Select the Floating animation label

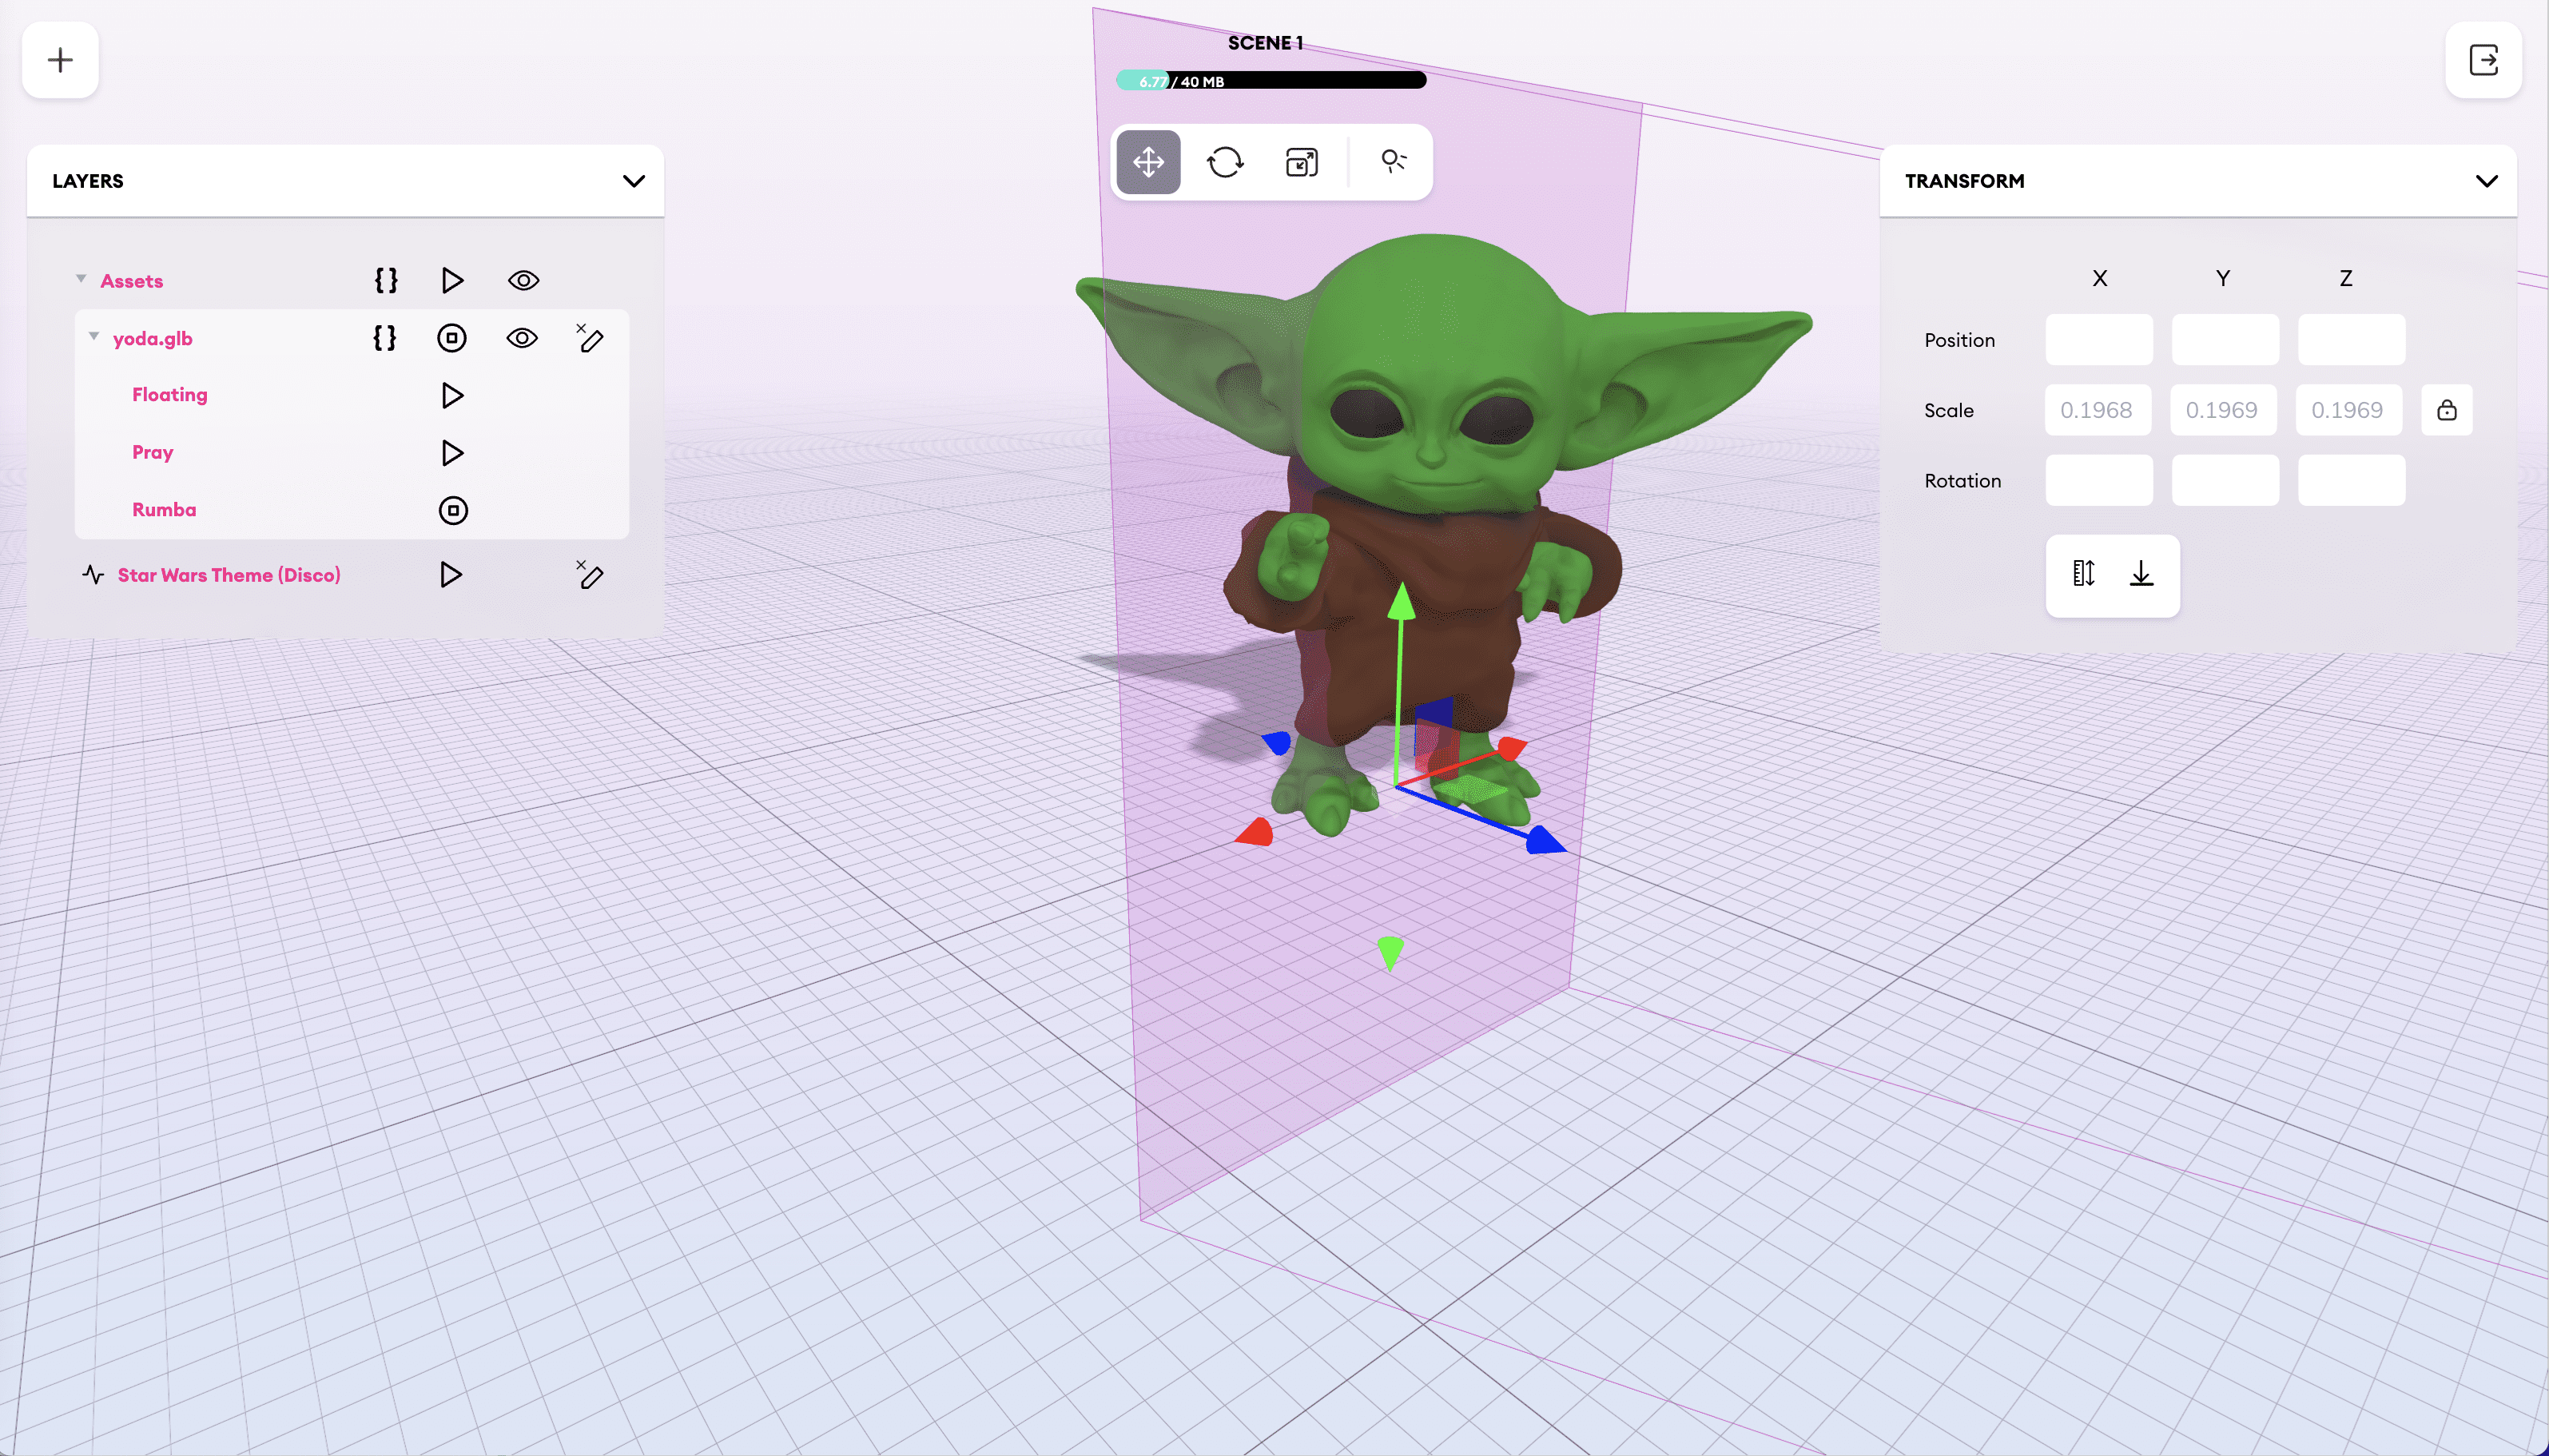(x=170, y=394)
